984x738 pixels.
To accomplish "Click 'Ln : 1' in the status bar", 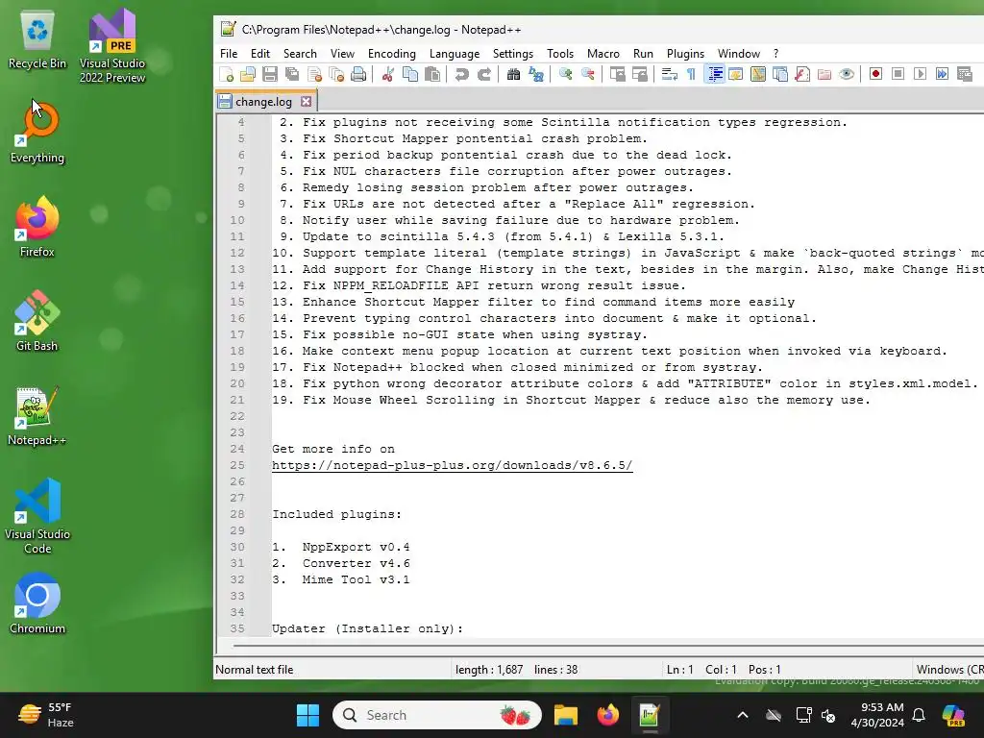I will [679, 670].
